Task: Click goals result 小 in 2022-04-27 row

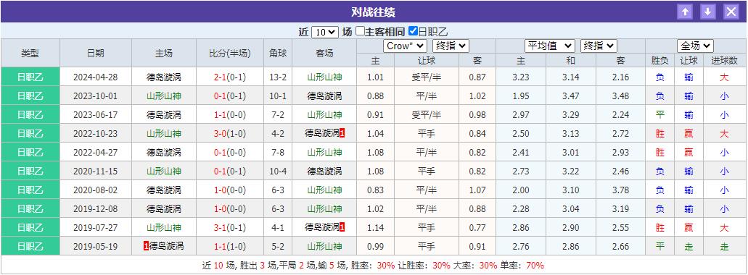Action: coord(725,152)
